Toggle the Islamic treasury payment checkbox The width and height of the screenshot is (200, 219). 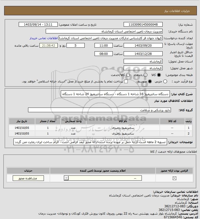coord(126,81)
